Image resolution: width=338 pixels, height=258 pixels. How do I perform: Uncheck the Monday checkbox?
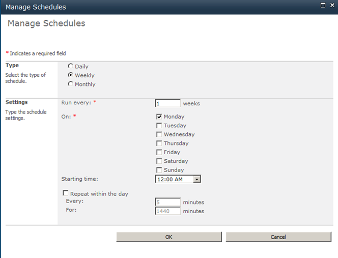click(x=159, y=117)
